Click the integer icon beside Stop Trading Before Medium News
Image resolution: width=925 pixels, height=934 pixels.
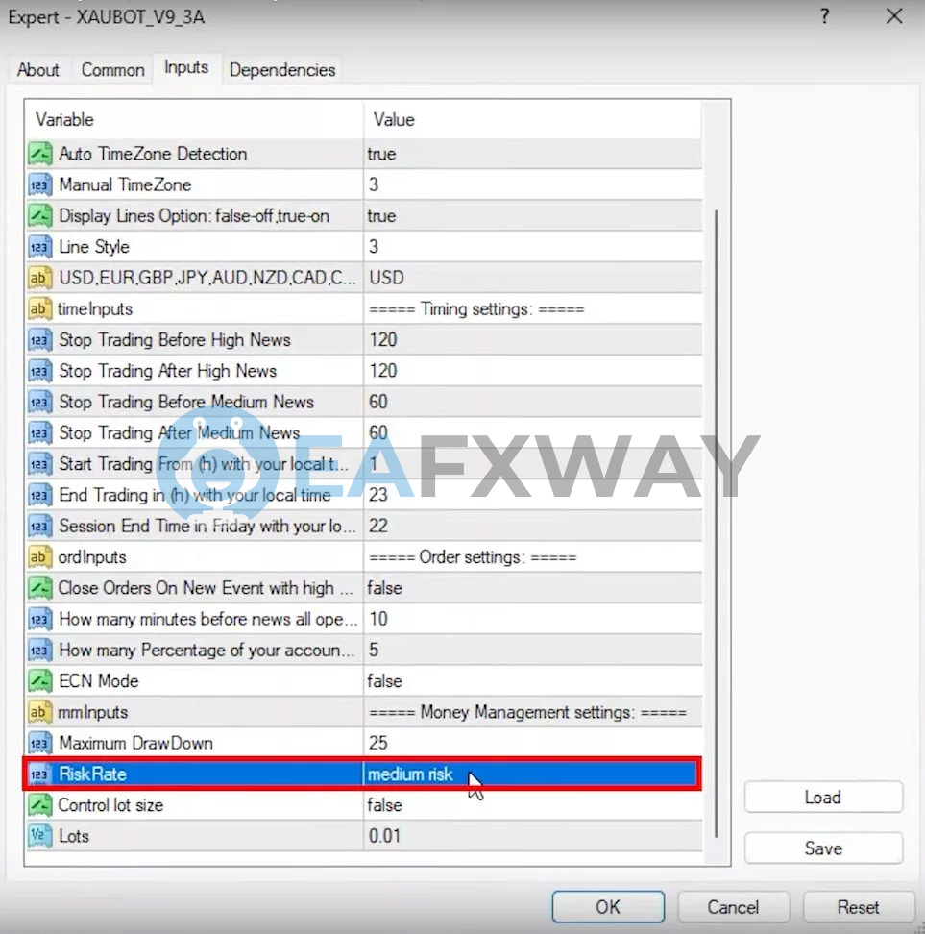tap(40, 402)
